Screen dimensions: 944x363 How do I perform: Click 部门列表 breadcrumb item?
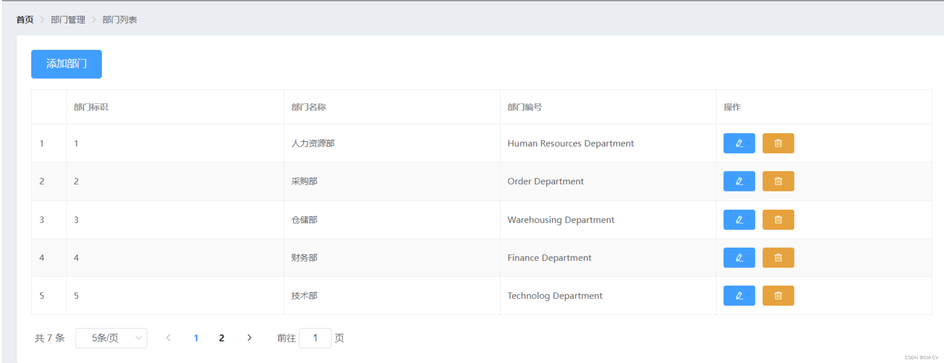tap(120, 19)
